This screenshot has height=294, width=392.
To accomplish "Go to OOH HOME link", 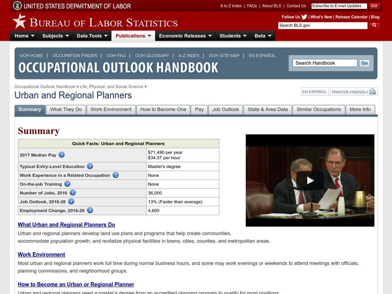I will [x=31, y=55].
